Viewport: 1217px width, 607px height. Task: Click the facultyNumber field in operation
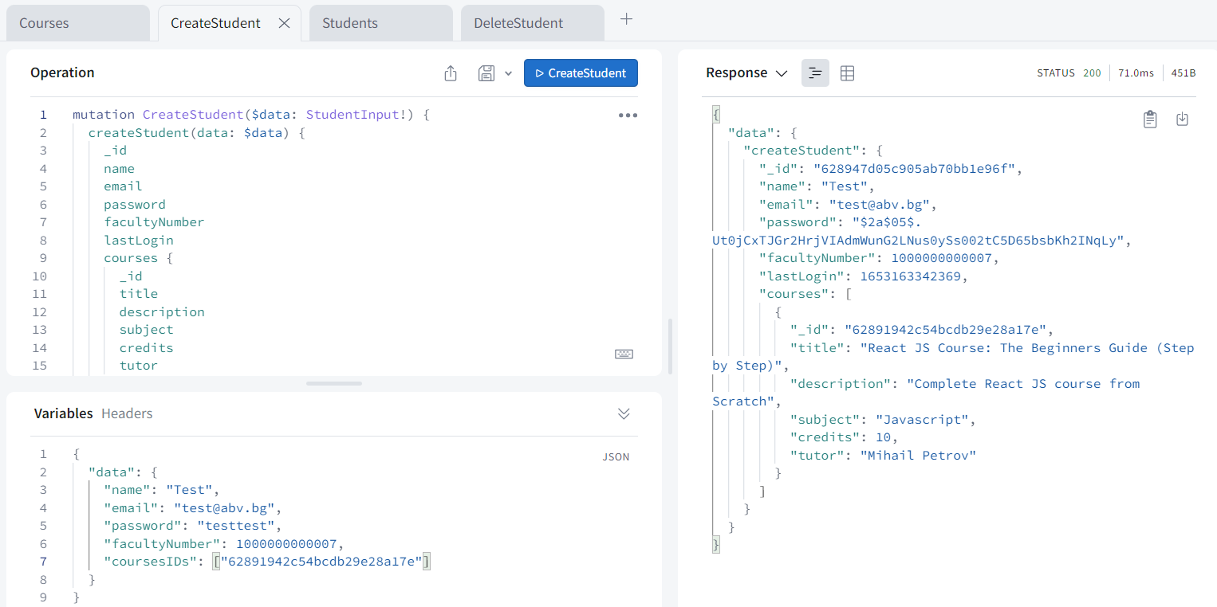coord(154,222)
